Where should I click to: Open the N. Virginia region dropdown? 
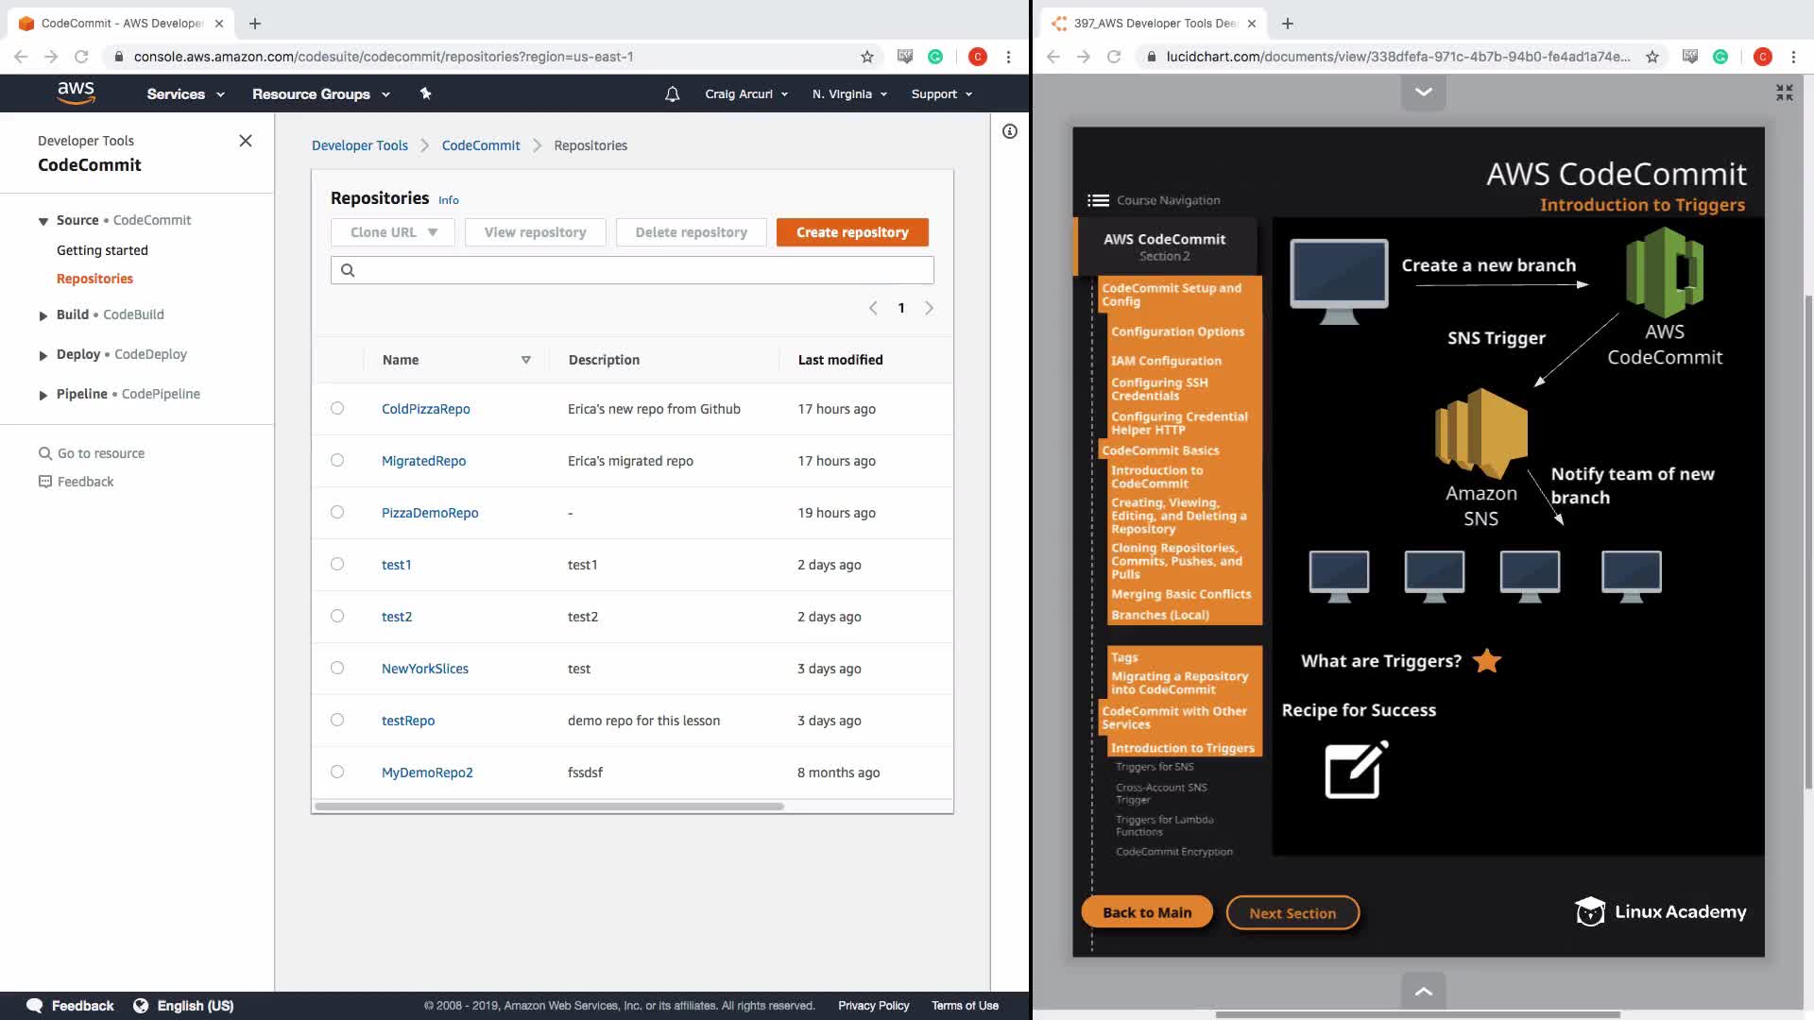(849, 94)
